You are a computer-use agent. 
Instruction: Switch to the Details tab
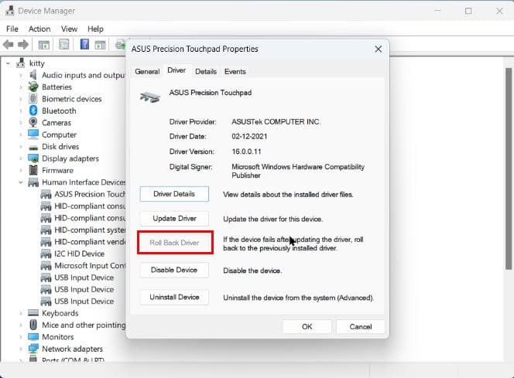click(x=206, y=71)
